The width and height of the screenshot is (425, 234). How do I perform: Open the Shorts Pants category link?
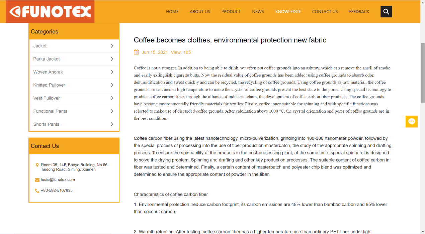[46, 124]
